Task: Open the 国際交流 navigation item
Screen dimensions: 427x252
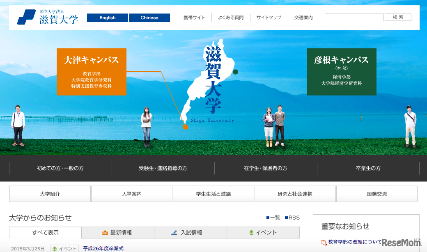Action: (x=376, y=194)
